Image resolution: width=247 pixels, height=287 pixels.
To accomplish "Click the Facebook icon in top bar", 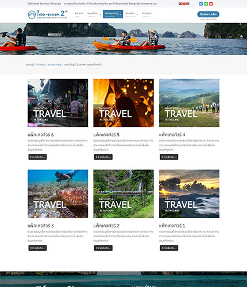I will (x=201, y=3).
